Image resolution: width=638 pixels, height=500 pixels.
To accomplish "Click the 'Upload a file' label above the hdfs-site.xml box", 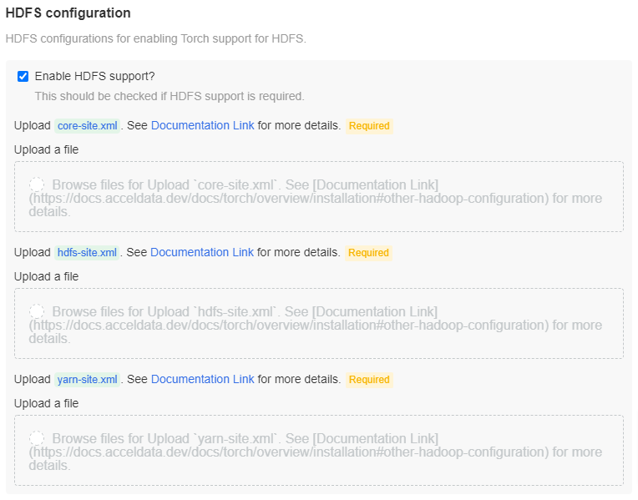I will tap(47, 276).
